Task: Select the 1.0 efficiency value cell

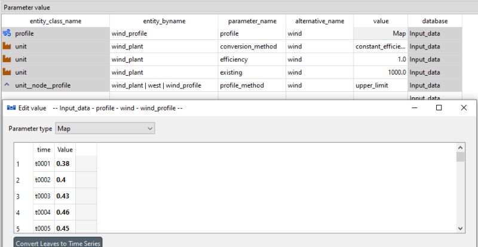Action: click(x=381, y=60)
